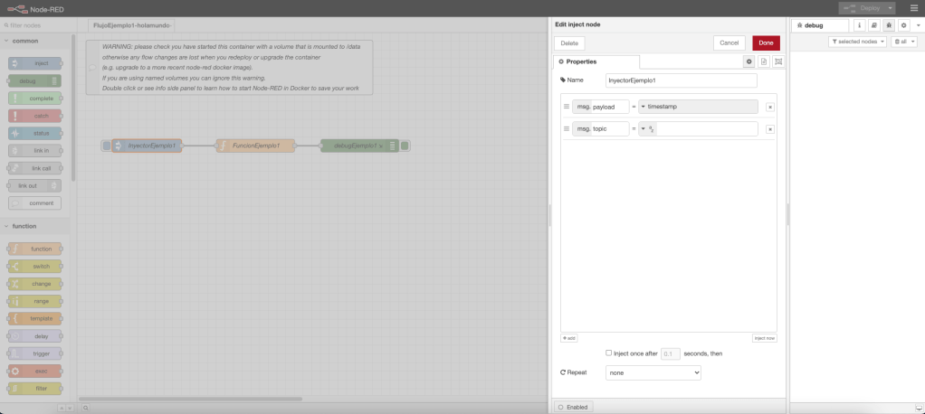The height and width of the screenshot is (414, 925).
Task: Open the node appearance settings icon
Action: click(778, 61)
